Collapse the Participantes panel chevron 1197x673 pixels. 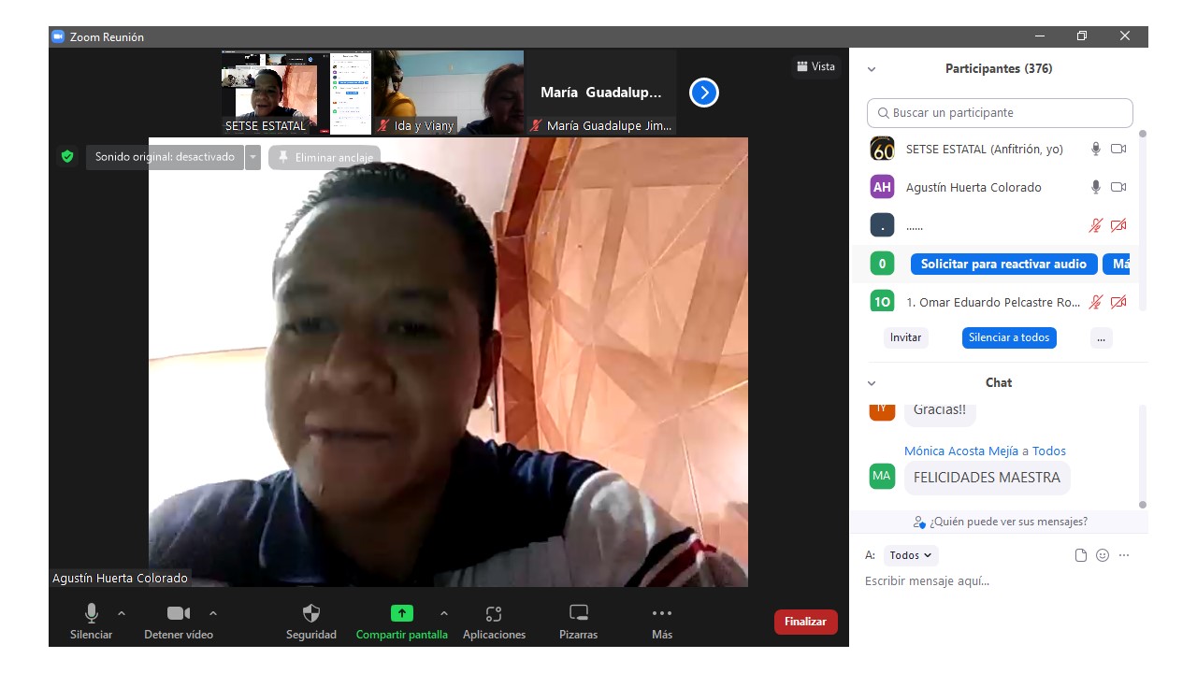tap(872, 69)
